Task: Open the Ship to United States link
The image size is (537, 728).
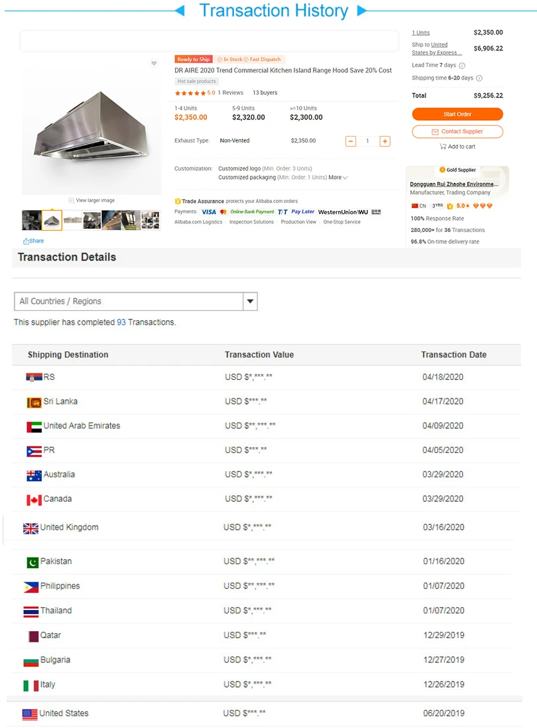Action: tap(437, 49)
